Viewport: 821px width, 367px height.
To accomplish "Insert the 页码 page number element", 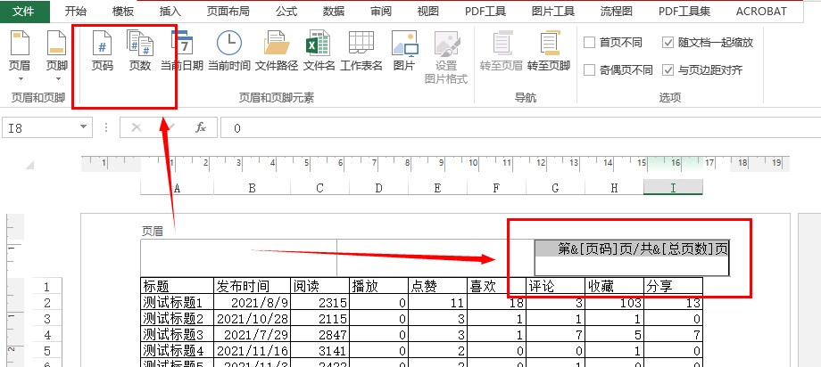I will click(x=102, y=52).
